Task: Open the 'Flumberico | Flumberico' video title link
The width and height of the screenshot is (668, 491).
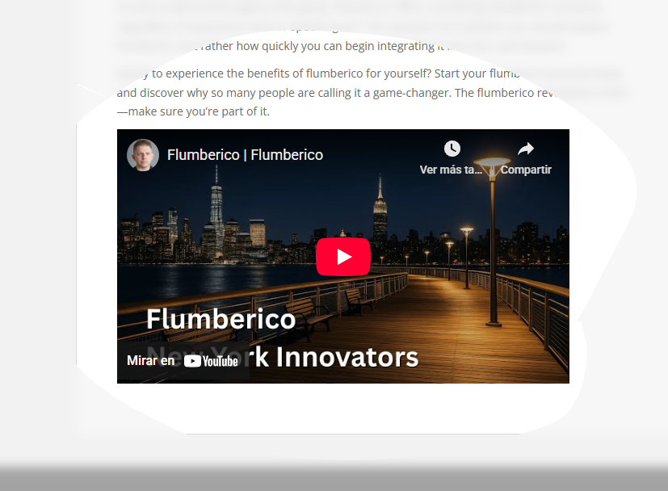Action: tap(245, 155)
